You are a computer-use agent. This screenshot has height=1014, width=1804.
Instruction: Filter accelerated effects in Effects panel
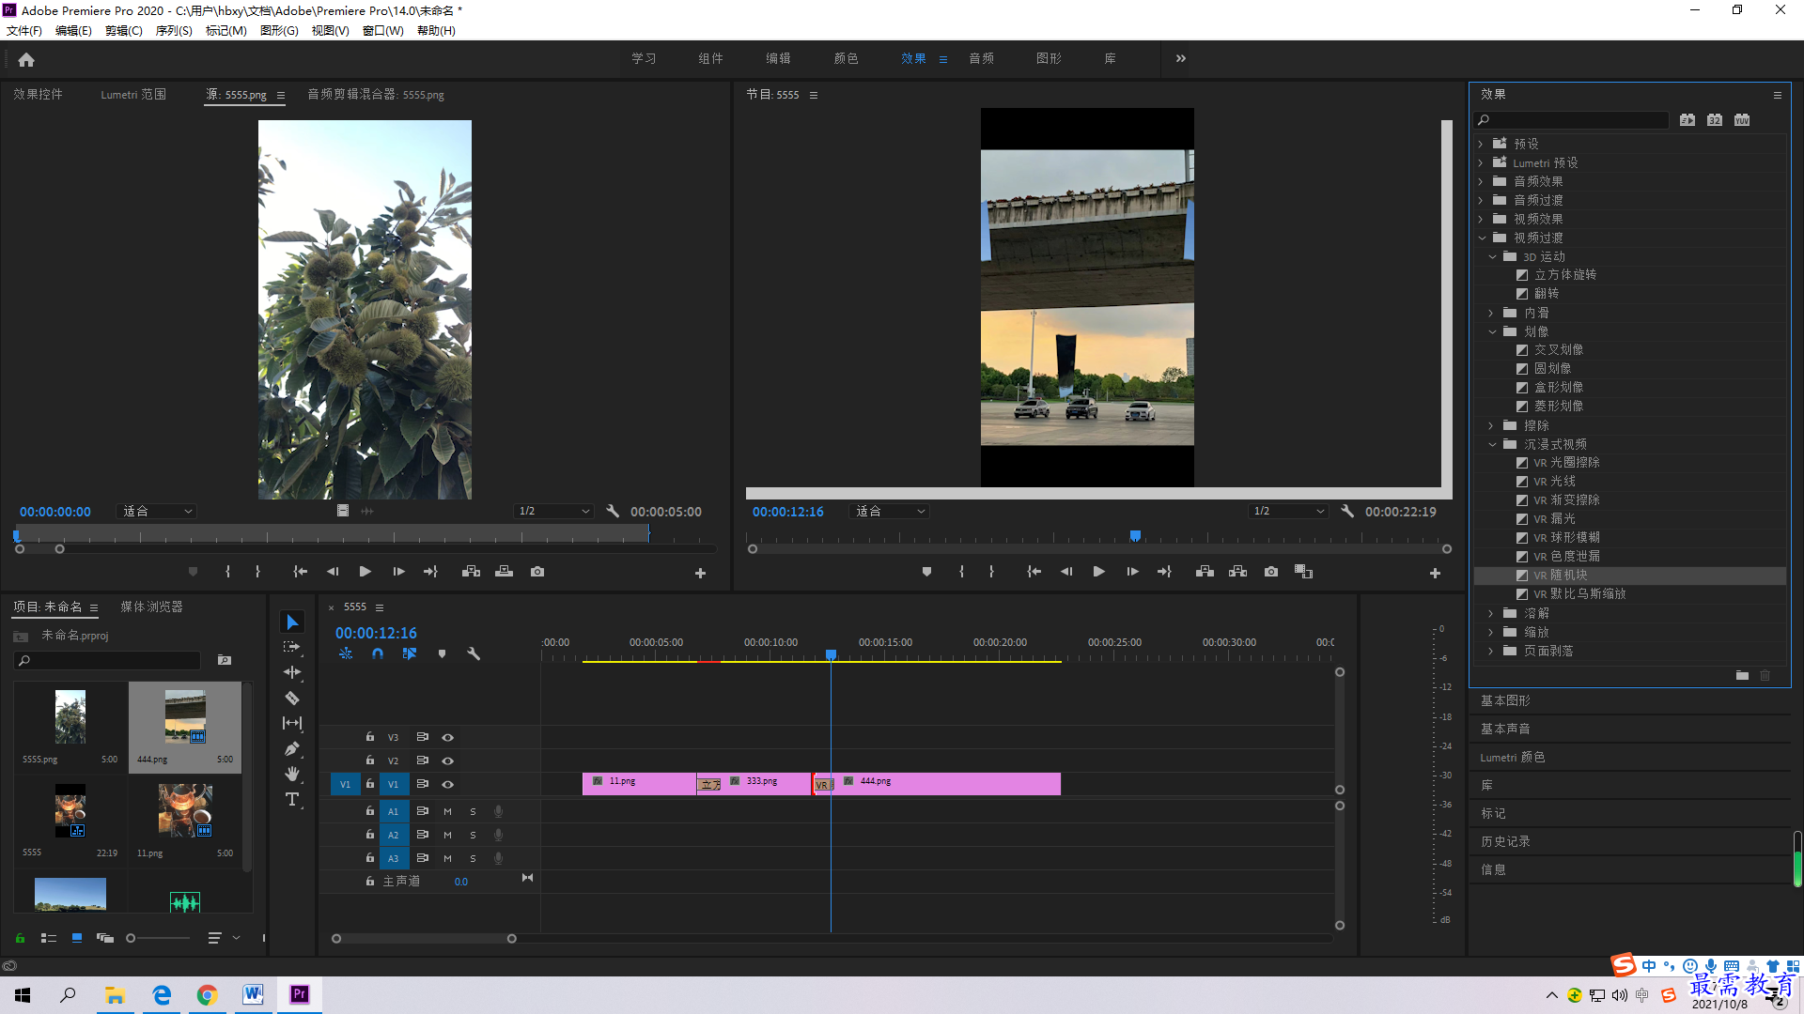[1687, 120]
